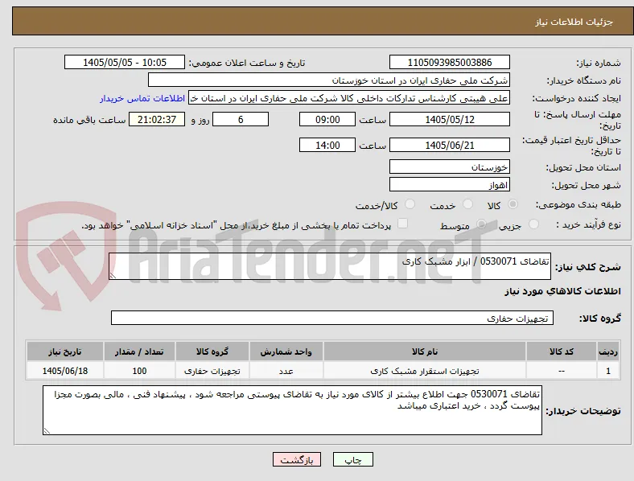
Task: Select the متوسط purchase type radio
Action: [x=481, y=224]
